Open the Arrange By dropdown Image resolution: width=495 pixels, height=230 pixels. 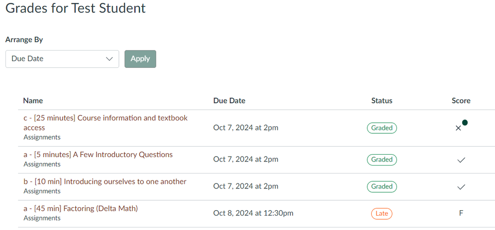coord(62,58)
